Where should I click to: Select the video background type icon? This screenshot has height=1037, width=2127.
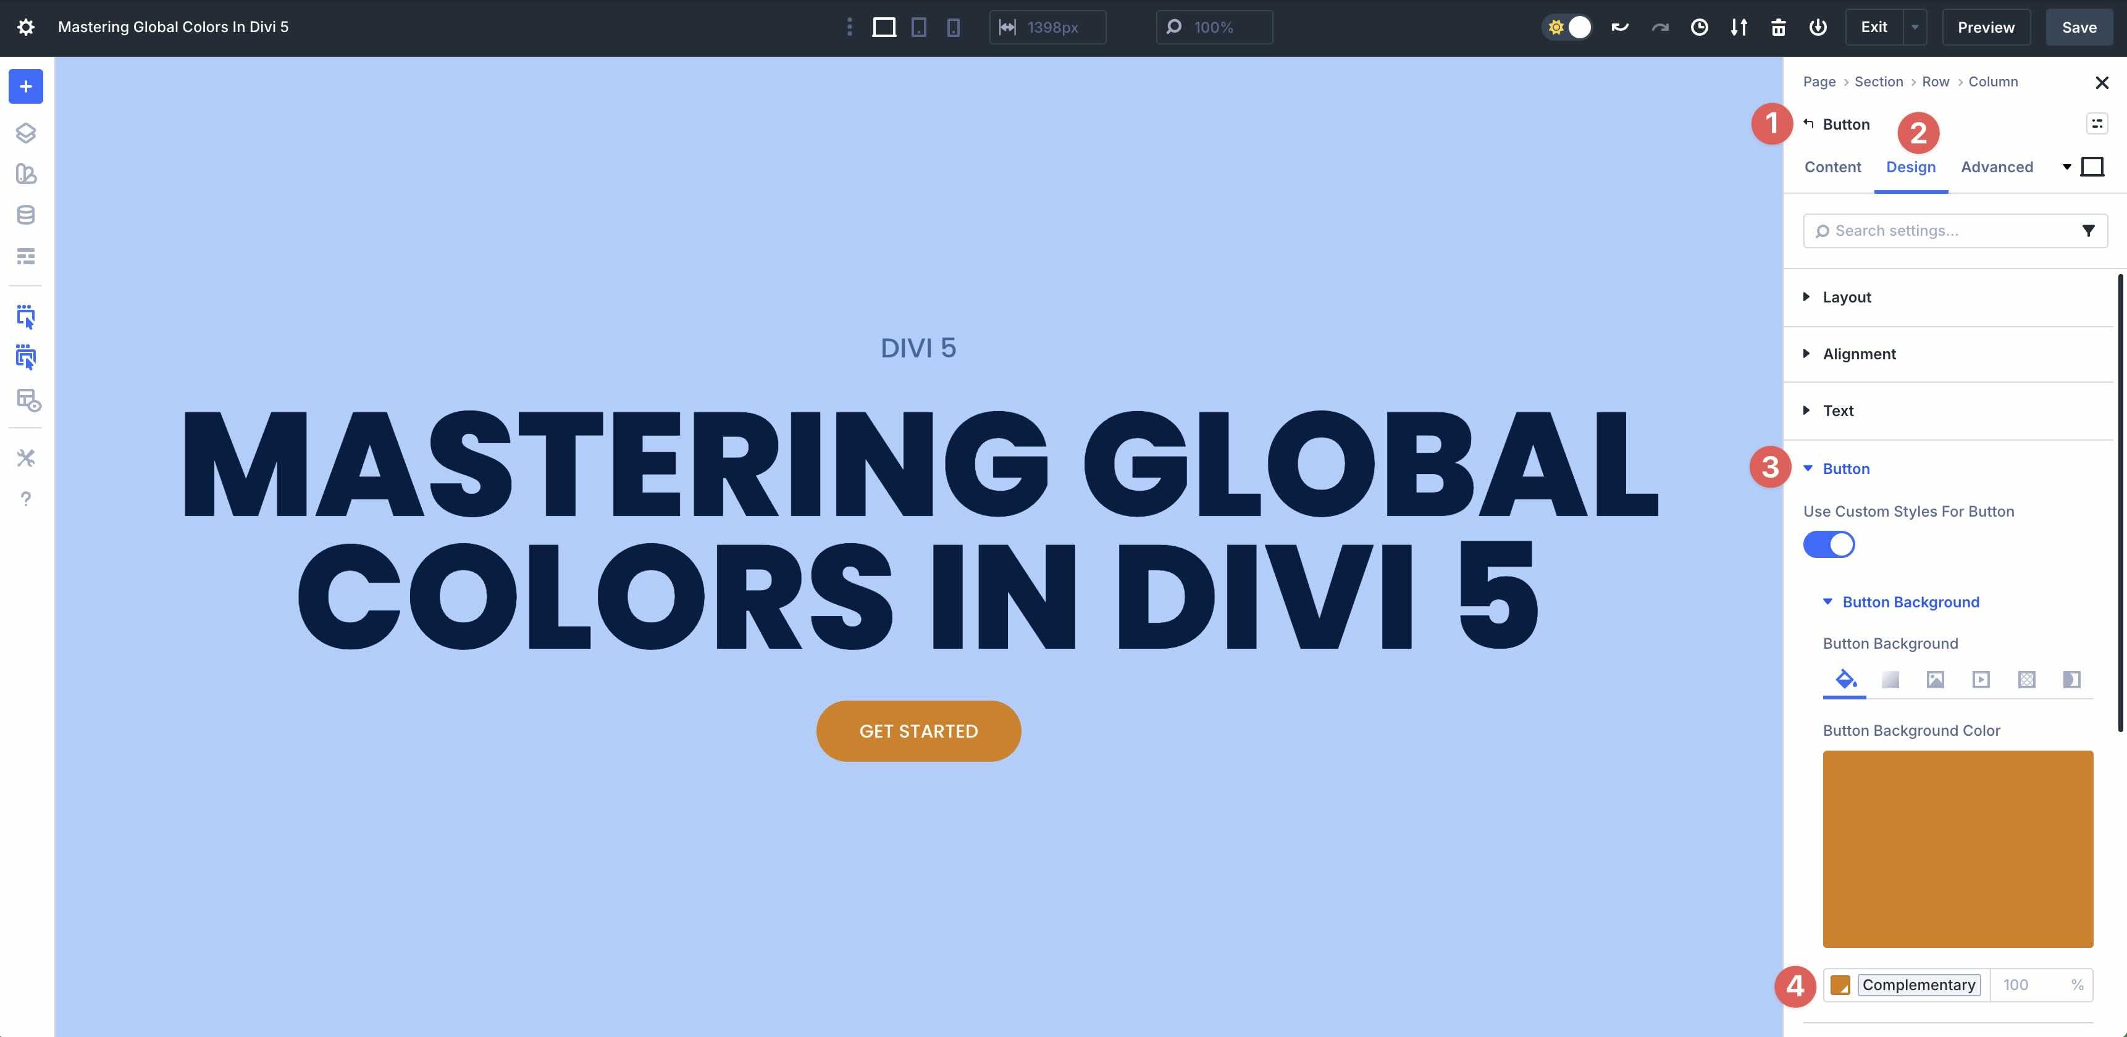(x=1981, y=679)
